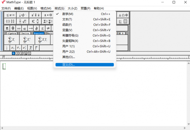
Task: Choose the 用户 1(1) style
Action: coord(85,46)
